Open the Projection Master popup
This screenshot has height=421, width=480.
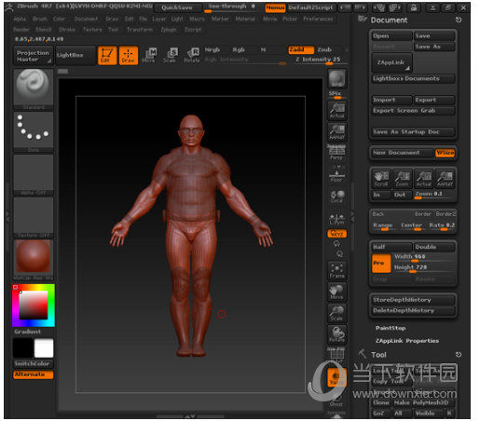(34, 55)
